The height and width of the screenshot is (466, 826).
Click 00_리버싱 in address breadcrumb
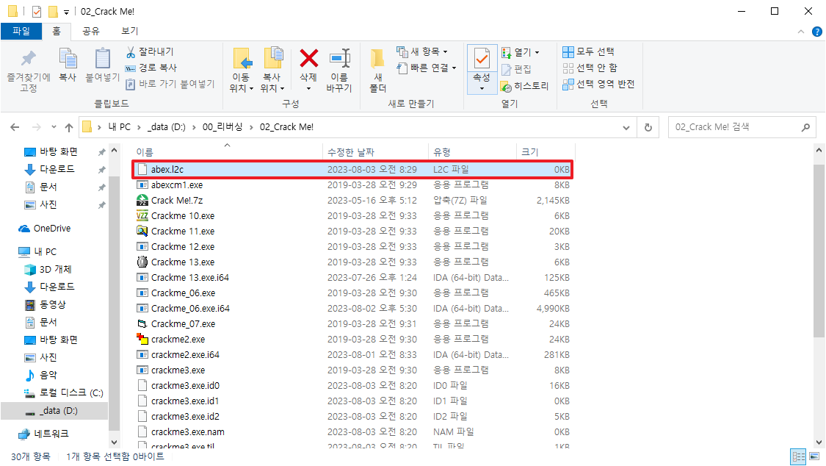pos(222,127)
